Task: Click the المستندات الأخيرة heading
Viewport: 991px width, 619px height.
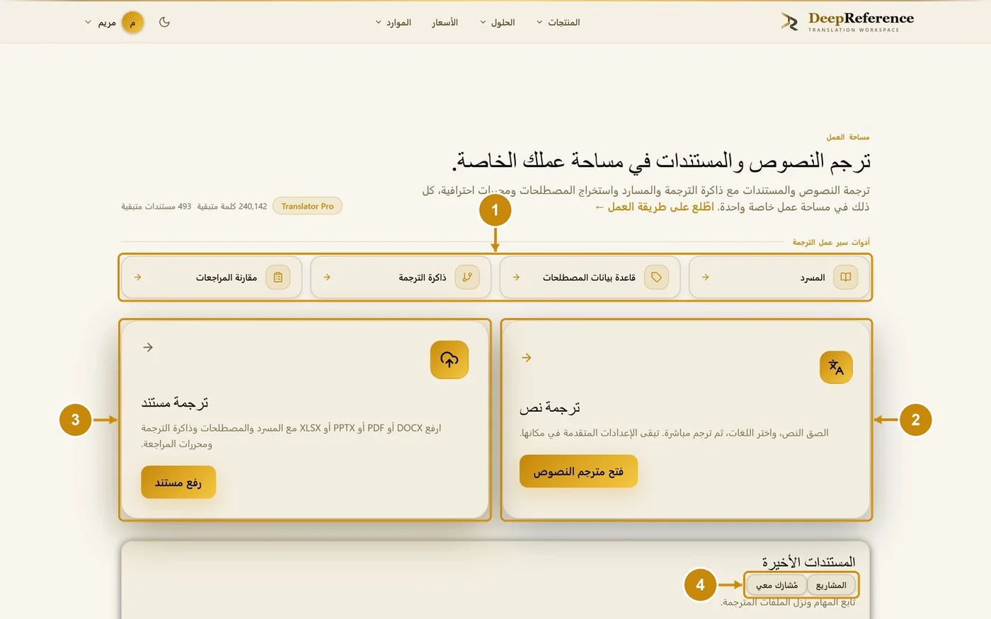Action: tap(808, 562)
